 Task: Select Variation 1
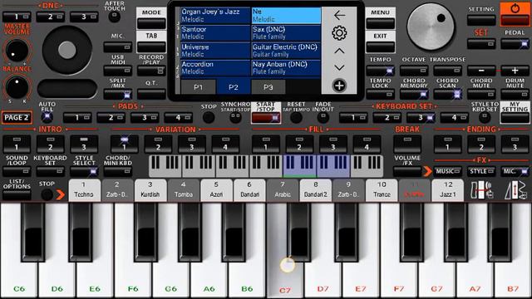click(x=124, y=144)
